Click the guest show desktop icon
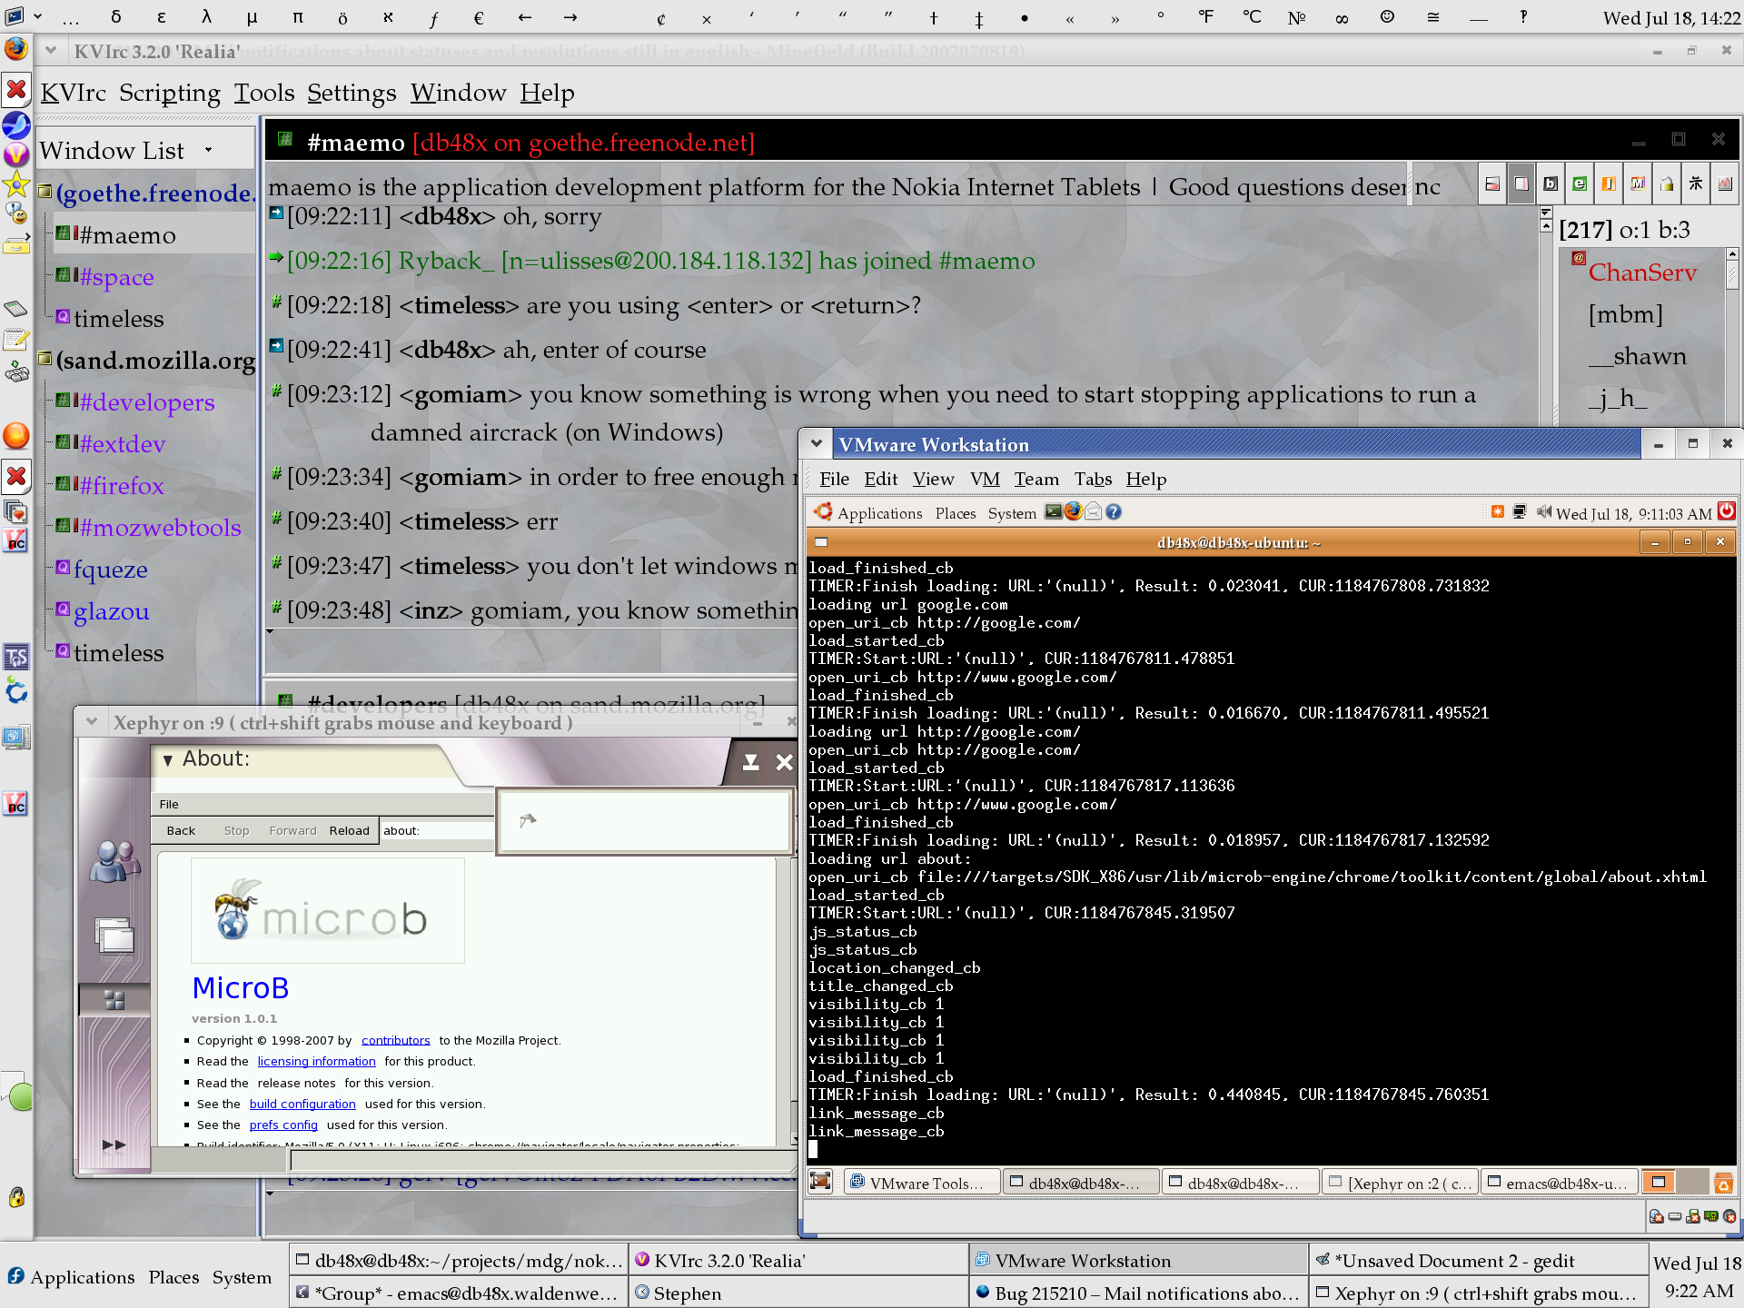The height and width of the screenshot is (1308, 1744). (820, 1181)
